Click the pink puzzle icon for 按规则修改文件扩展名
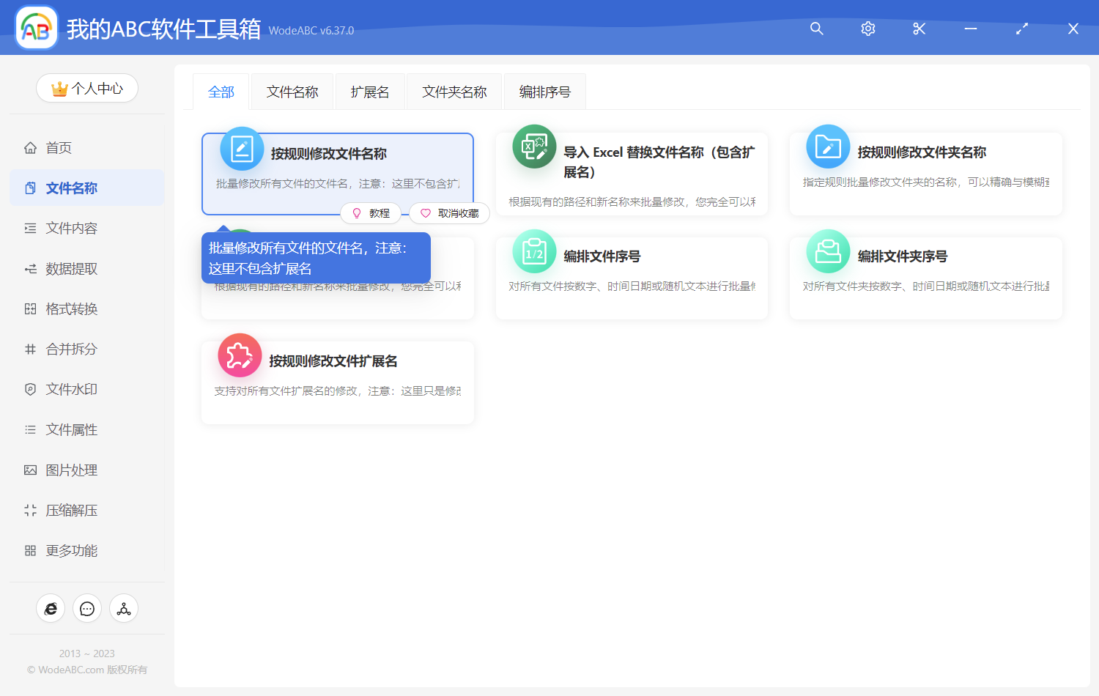This screenshot has width=1099, height=696. (x=240, y=356)
